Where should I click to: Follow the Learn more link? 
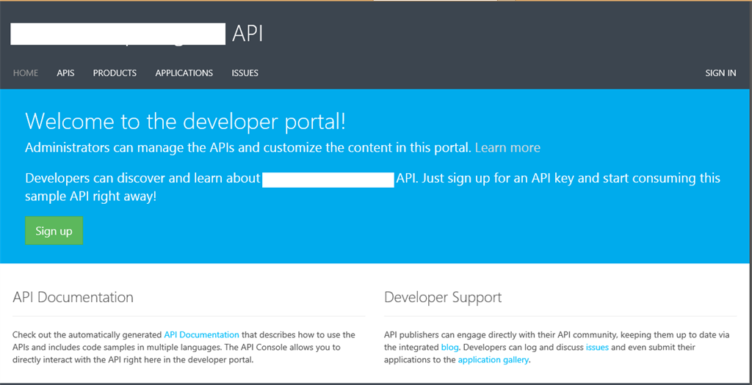tap(507, 148)
